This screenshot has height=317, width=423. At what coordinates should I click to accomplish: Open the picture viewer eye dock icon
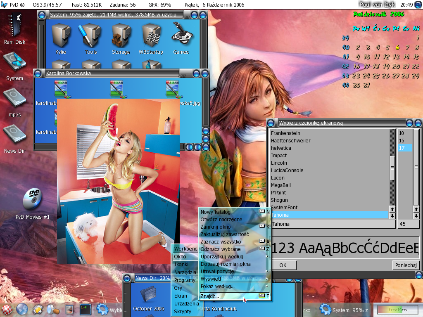pyautogui.click(x=69, y=310)
